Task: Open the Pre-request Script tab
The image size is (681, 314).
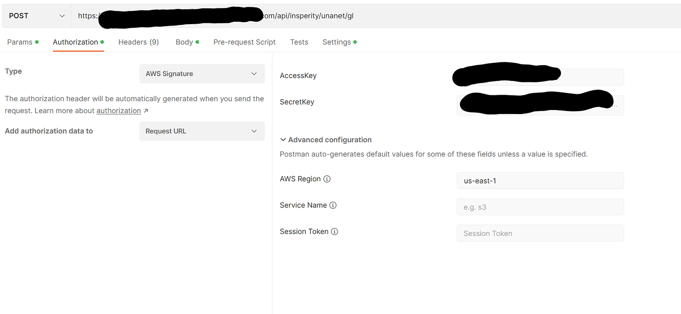Action: click(245, 42)
